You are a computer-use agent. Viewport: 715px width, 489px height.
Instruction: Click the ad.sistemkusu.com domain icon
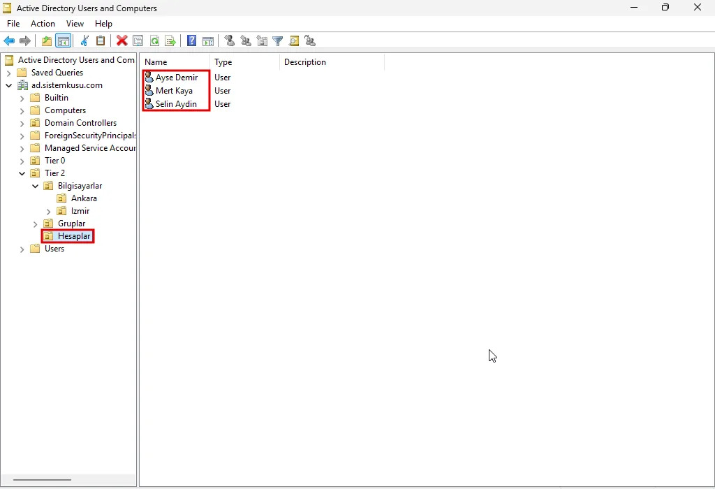pos(22,85)
